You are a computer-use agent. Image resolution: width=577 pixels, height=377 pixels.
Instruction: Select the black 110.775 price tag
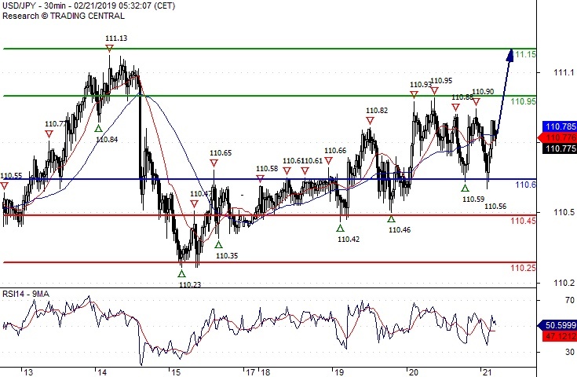pos(560,148)
